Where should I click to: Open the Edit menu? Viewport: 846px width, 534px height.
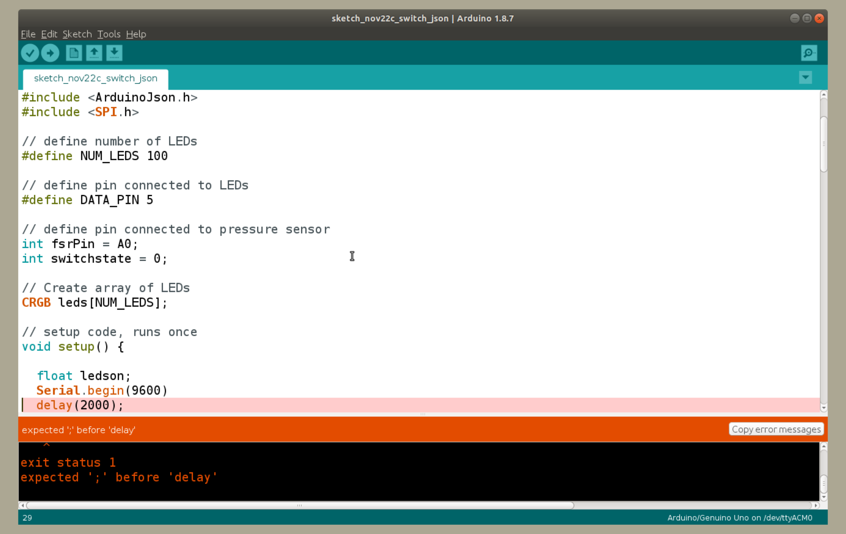[x=49, y=34]
